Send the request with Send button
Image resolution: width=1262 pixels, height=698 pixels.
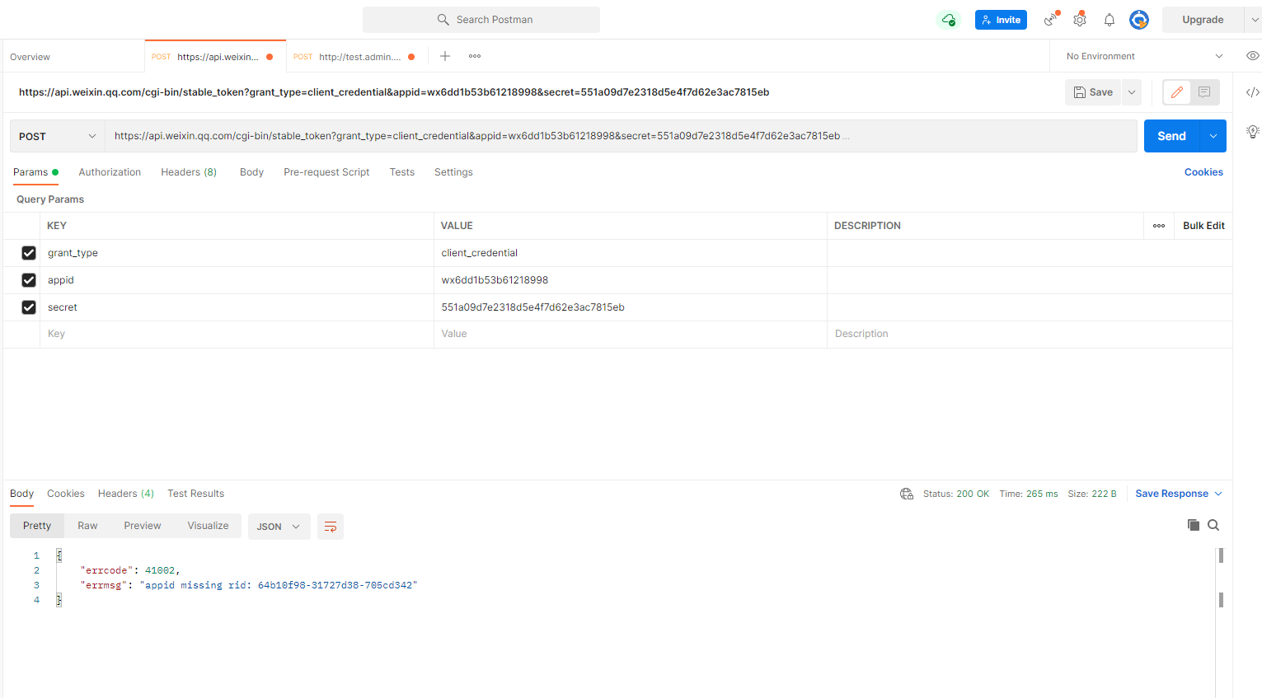pos(1172,136)
